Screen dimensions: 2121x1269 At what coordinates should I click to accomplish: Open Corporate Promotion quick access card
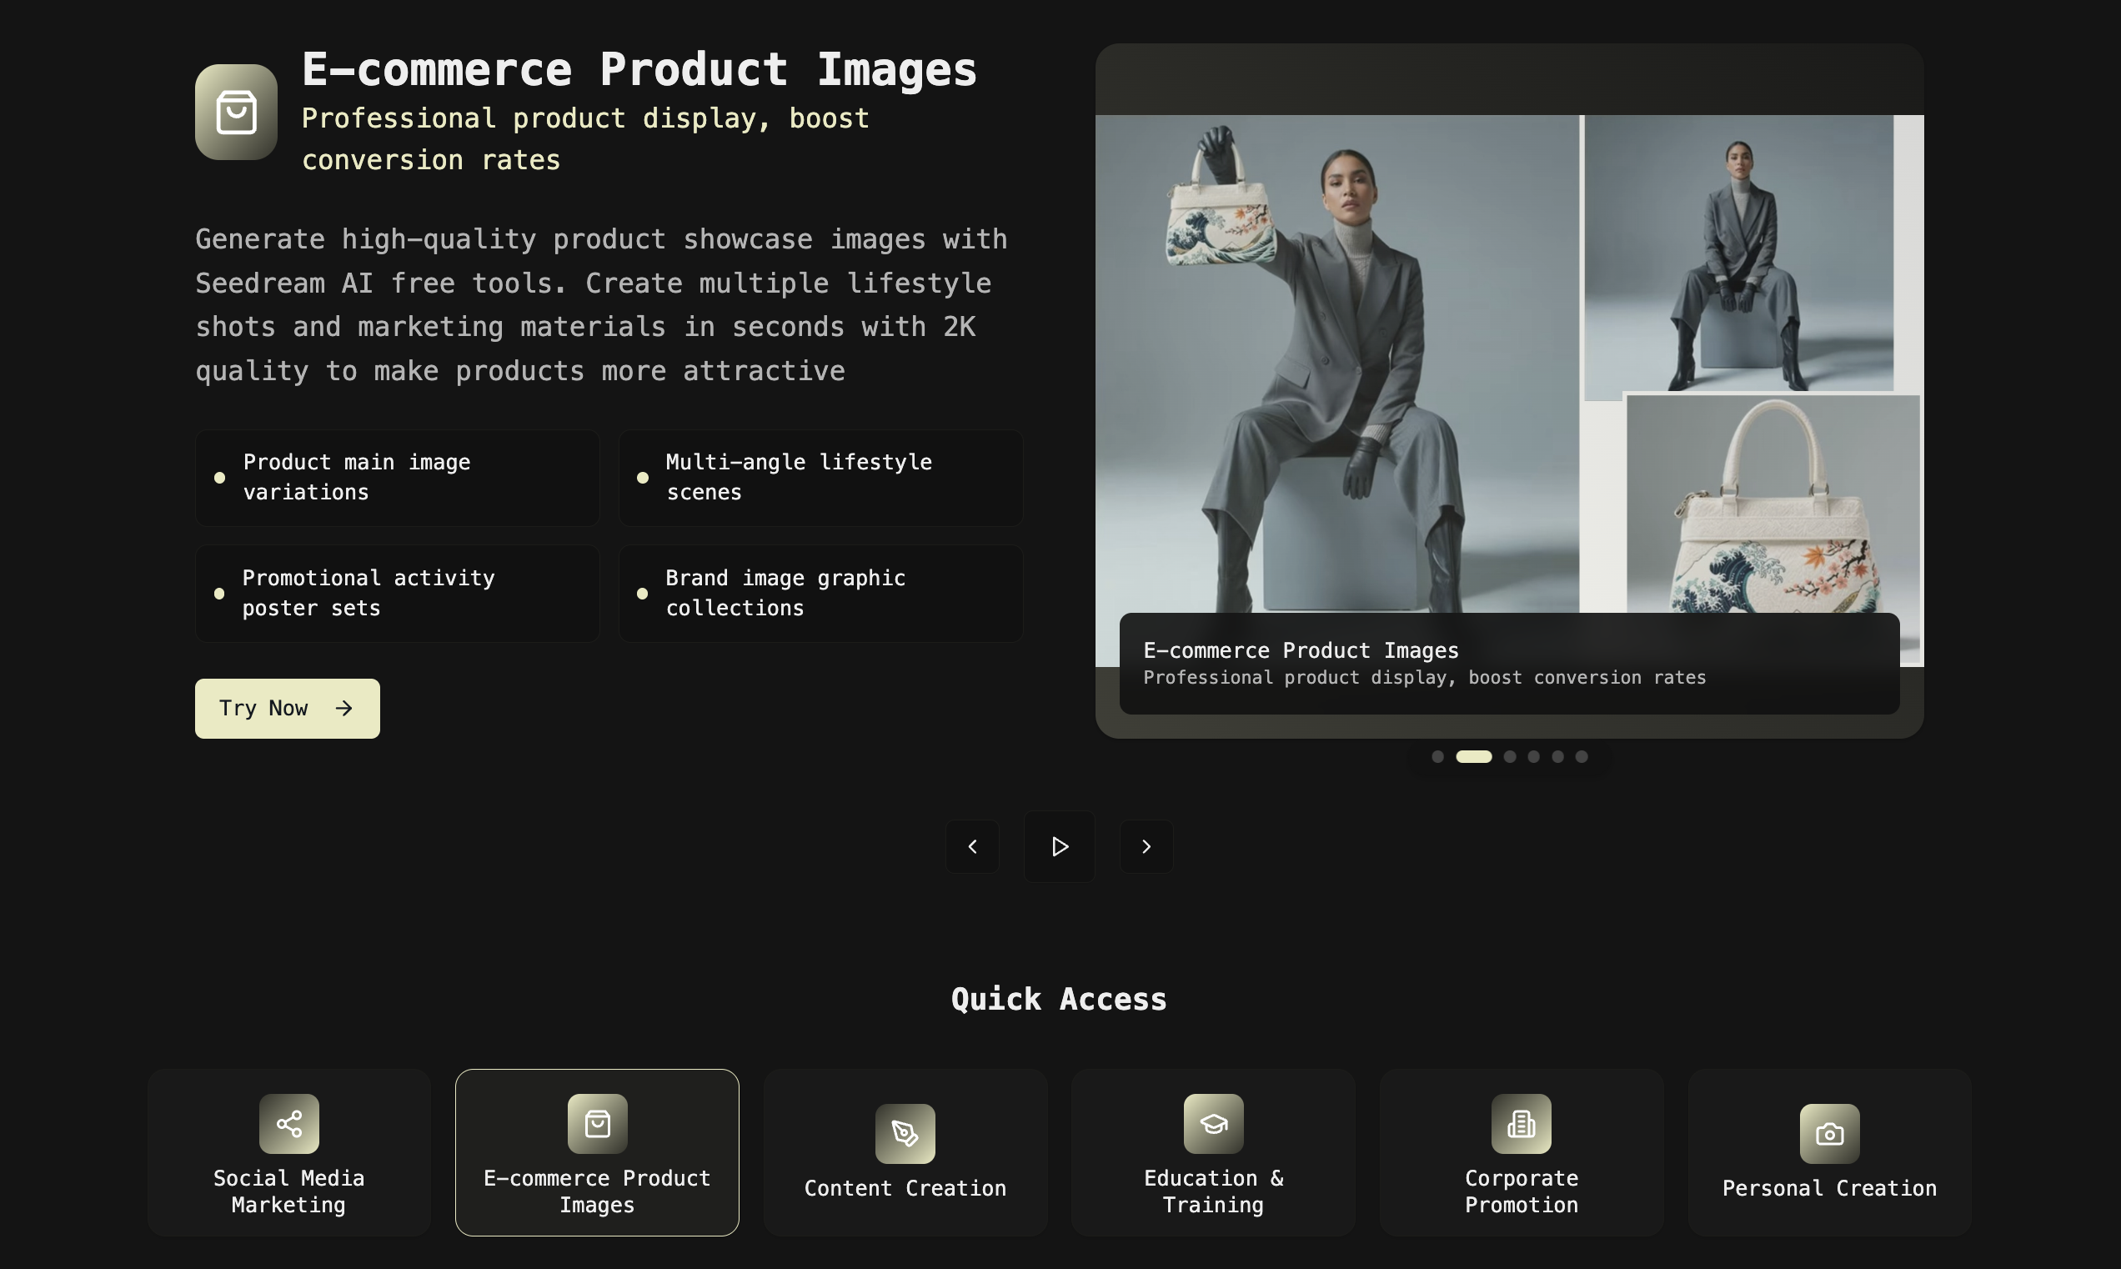point(1522,1151)
